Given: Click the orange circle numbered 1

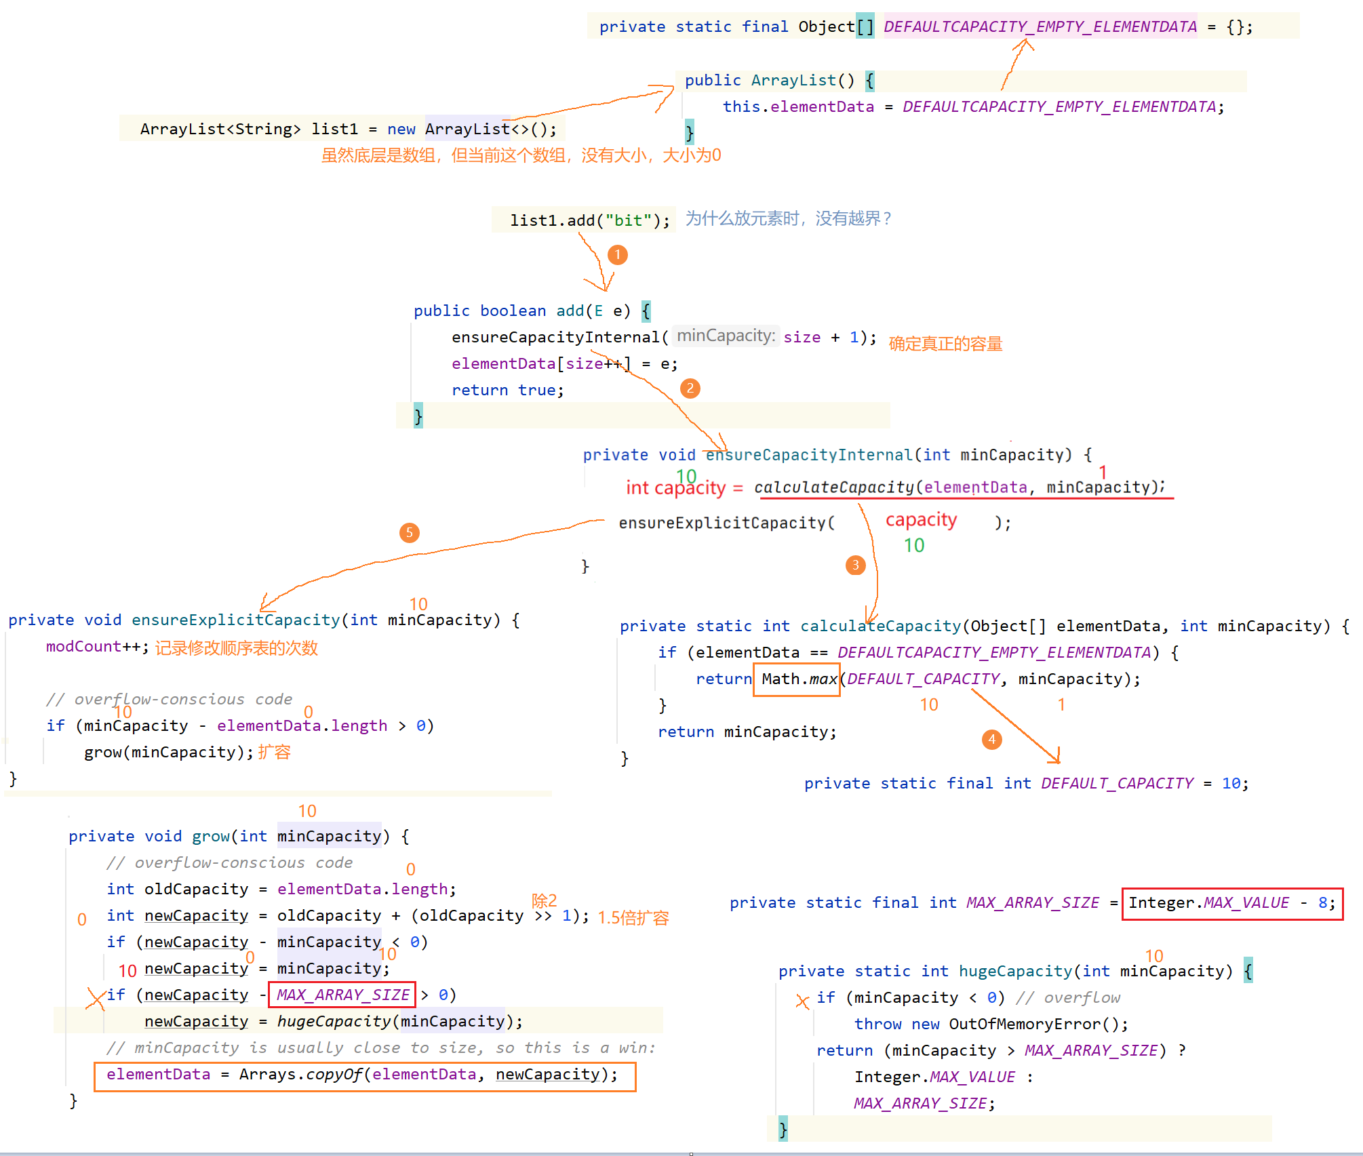Looking at the screenshot, I should click(617, 255).
